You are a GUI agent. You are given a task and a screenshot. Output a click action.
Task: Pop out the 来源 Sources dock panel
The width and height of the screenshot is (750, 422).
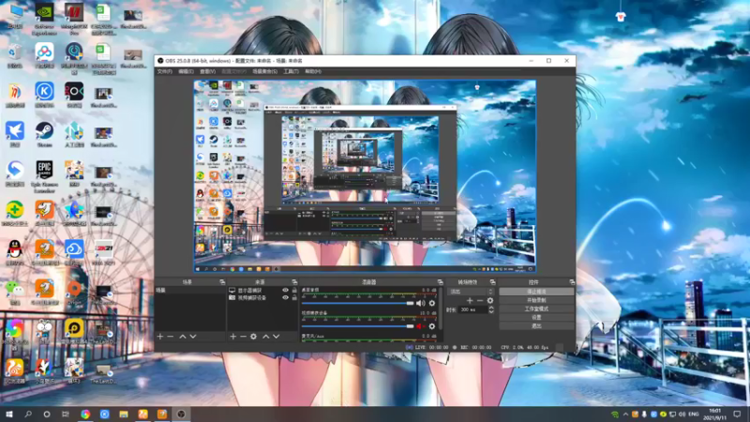click(x=294, y=282)
